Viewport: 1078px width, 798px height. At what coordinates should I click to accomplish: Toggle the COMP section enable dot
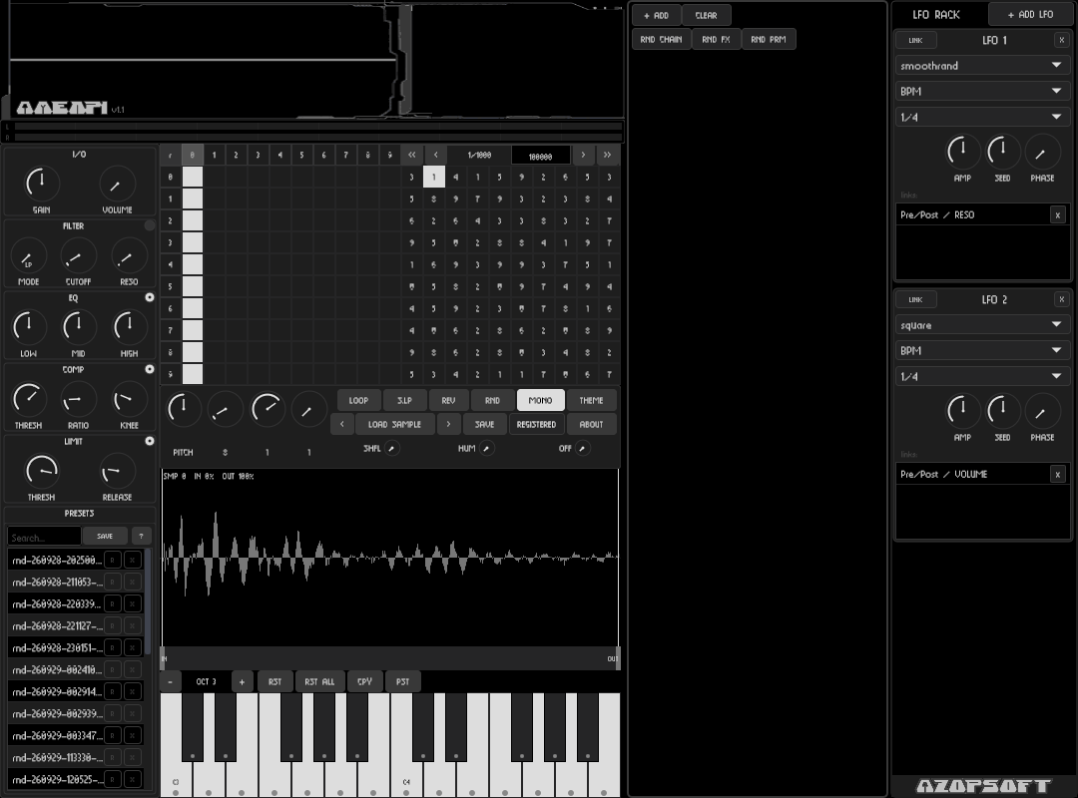pos(149,369)
